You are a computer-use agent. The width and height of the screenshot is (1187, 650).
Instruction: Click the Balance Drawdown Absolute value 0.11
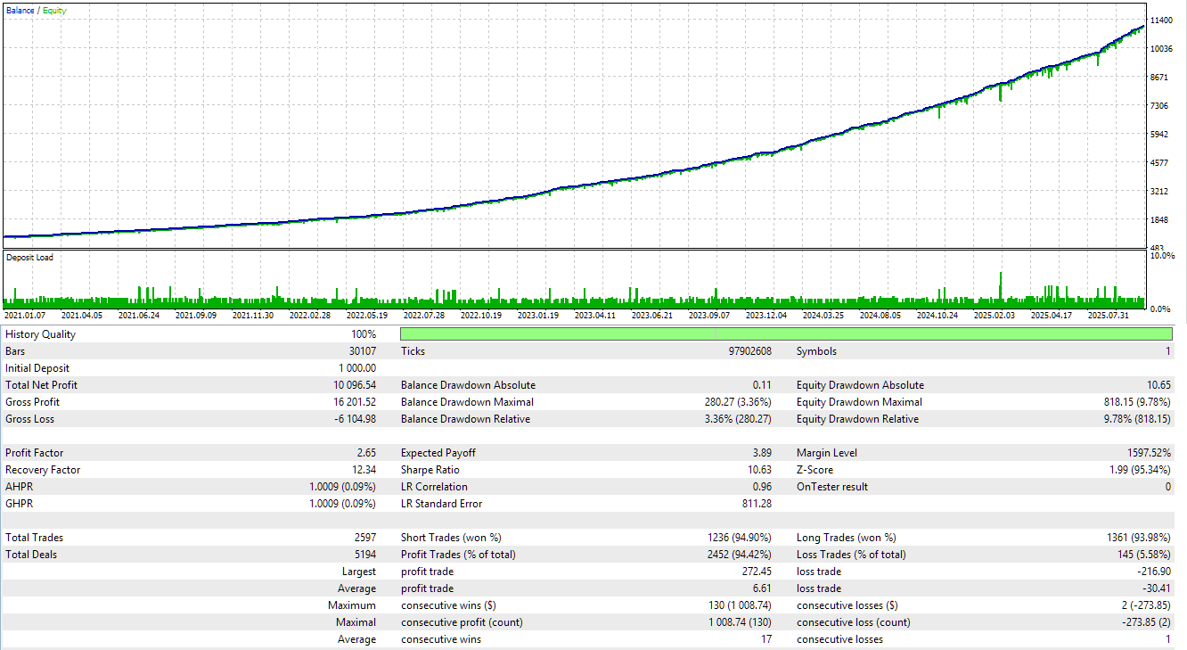[762, 385]
